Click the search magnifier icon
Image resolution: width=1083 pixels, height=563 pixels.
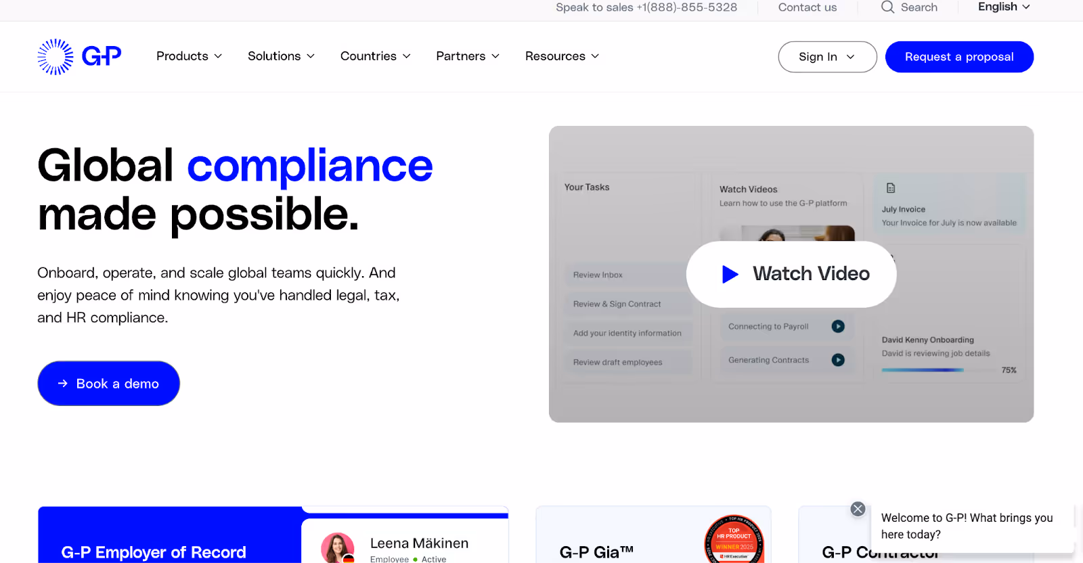pyautogui.click(x=887, y=7)
